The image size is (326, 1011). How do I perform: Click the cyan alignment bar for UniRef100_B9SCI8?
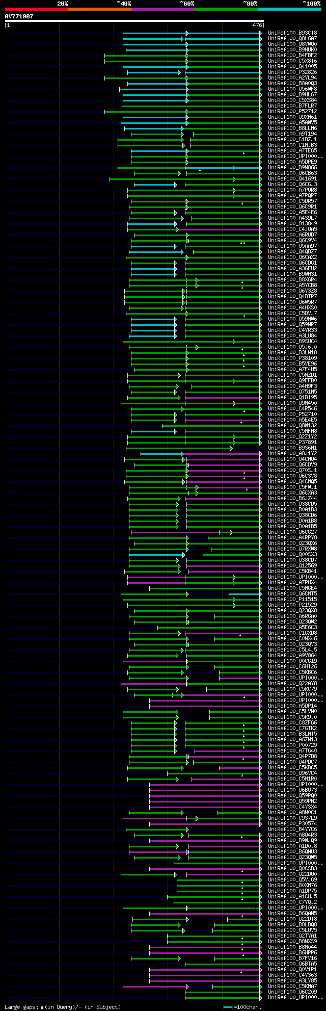pos(193,33)
